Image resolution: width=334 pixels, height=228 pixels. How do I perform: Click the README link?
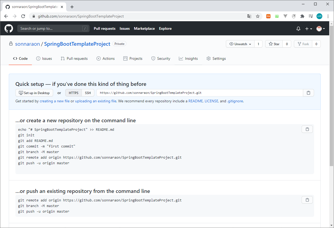tap(196, 101)
